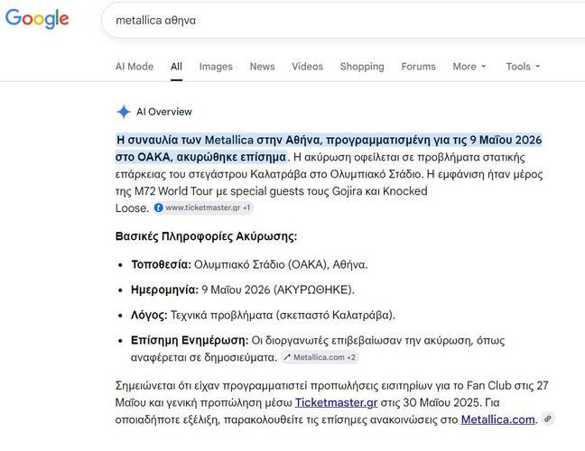Open the Tools dropdown

523,67
